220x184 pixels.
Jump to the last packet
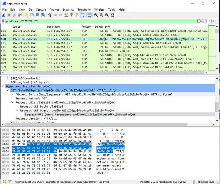coord(77,15)
